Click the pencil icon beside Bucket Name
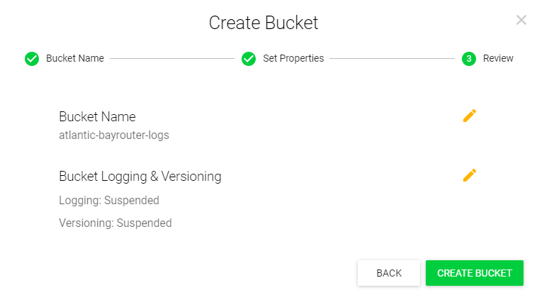Image resolution: width=537 pixels, height=295 pixels. point(469,116)
